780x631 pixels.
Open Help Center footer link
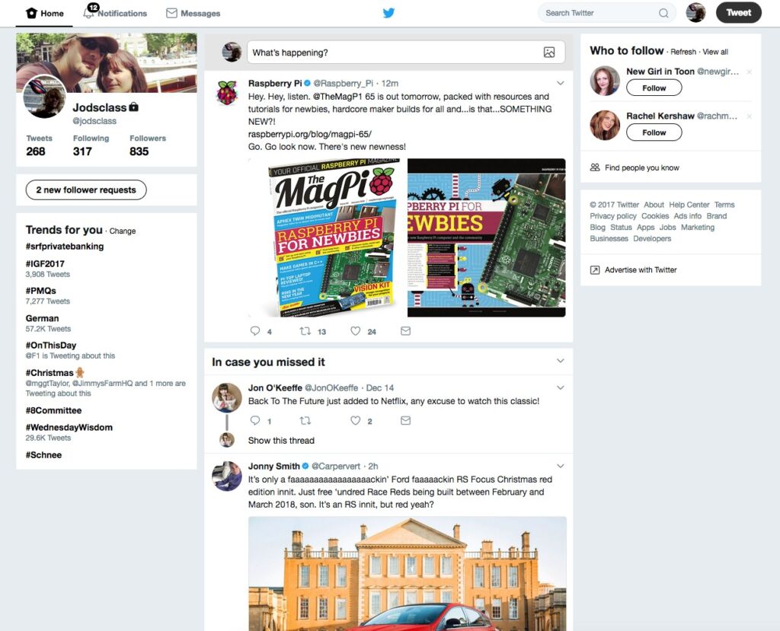[x=689, y=205]
